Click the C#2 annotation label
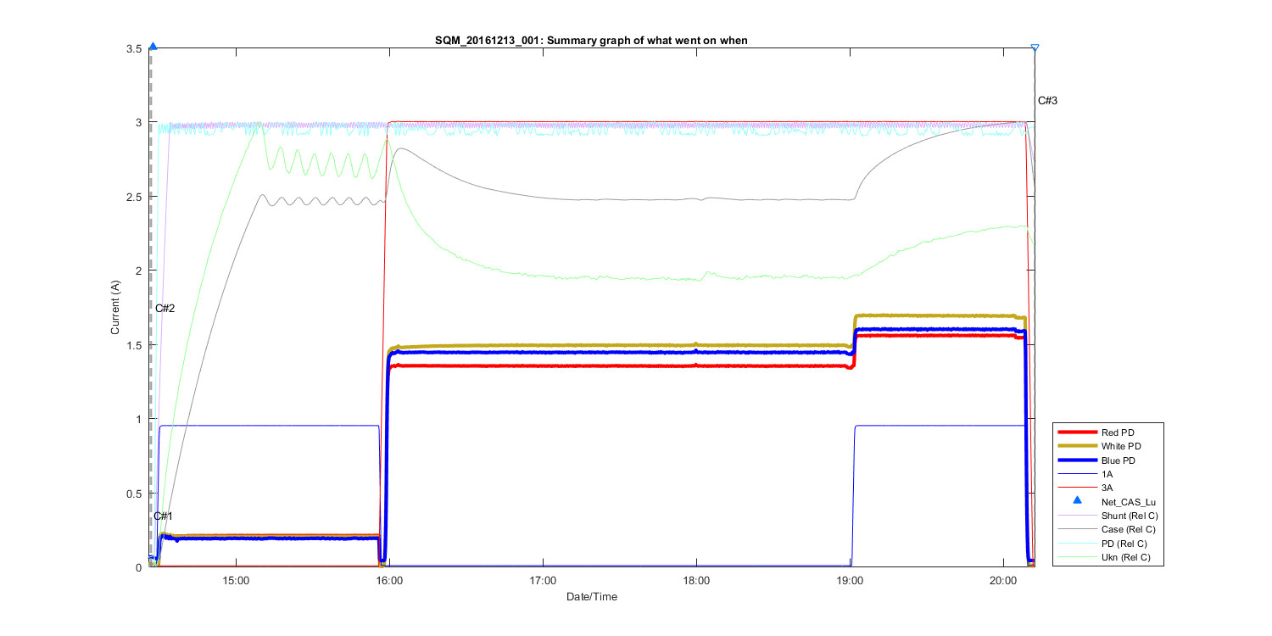Image resolution: width=1272 pixels, height=636 pixels. tap(165, 308)
